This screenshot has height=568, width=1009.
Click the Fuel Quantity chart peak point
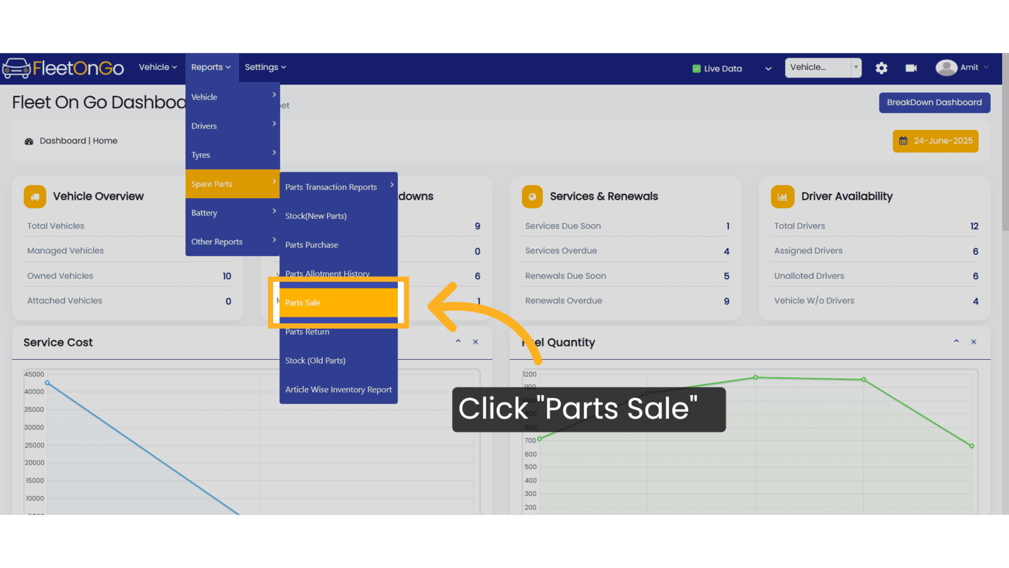pyautogui.click(x=755, y=377)
